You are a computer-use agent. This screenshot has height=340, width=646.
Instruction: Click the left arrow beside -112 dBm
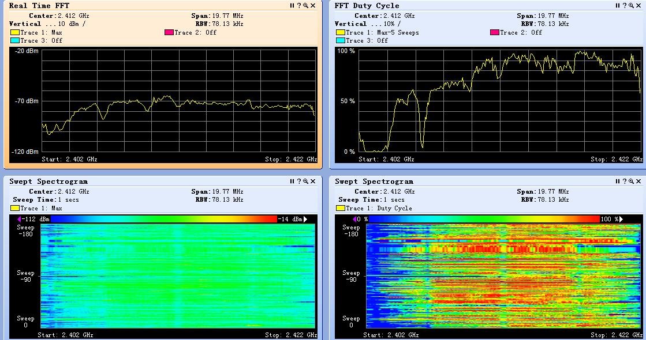[x=20, y=219]
